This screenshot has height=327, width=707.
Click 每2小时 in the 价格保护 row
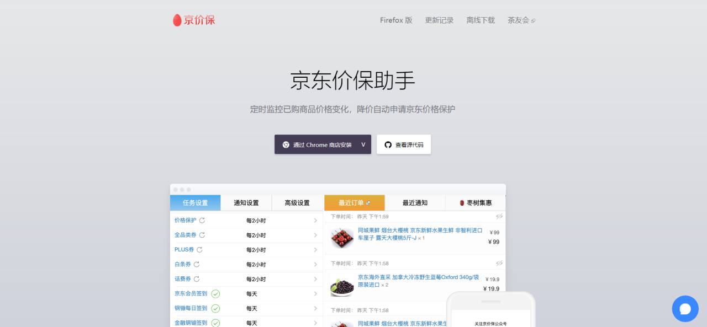coord(256,221)
